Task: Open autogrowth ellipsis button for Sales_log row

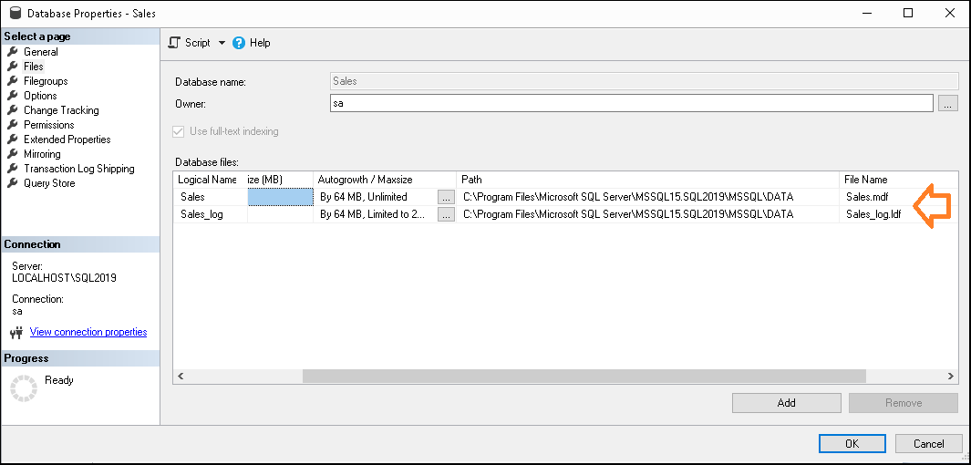Action: [x=446, y=214]
